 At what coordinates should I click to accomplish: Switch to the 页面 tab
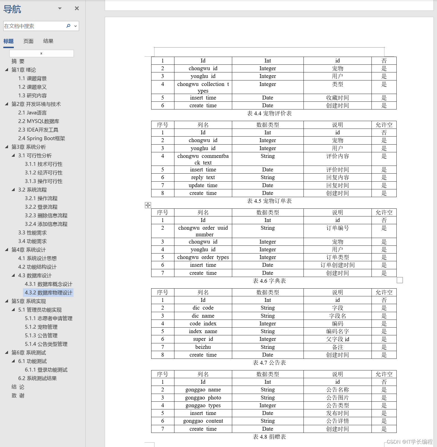(28, 41)
